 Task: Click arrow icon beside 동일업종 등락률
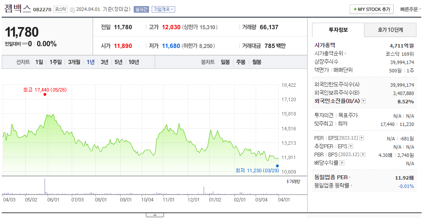[x=351, y=185]
